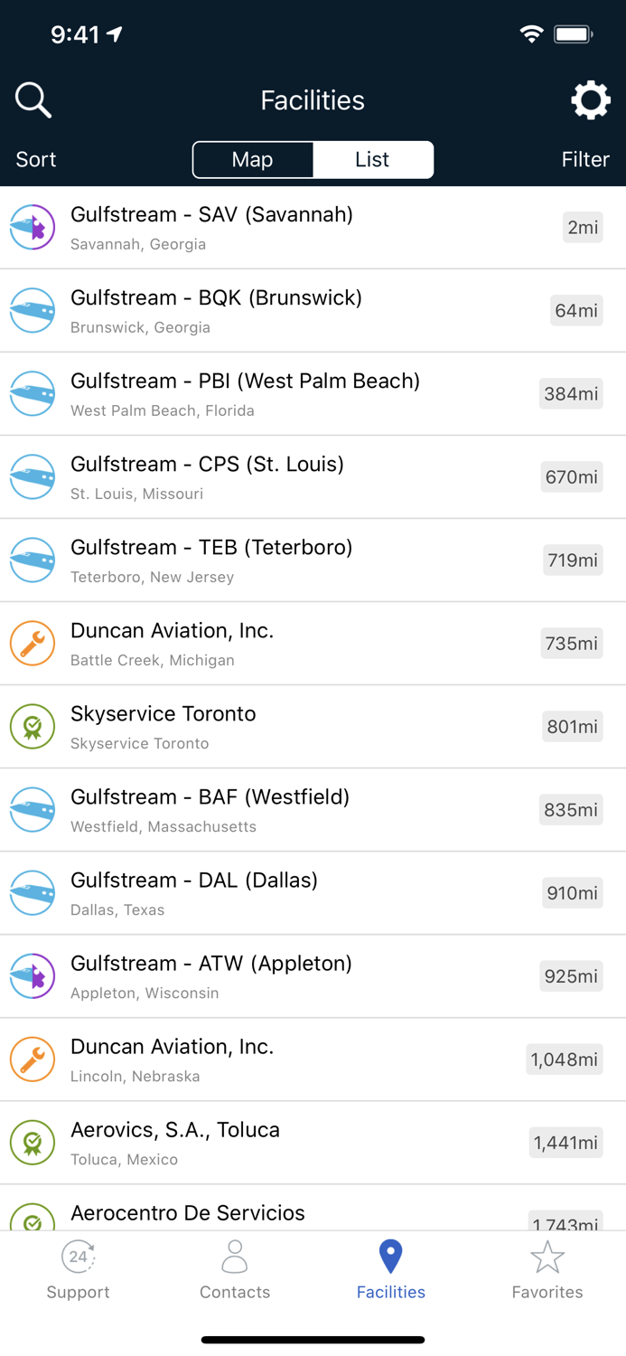This screenshot has width=626, height=1356.
Task: Open the Favorites star icon
Action: coord(547,1256)
